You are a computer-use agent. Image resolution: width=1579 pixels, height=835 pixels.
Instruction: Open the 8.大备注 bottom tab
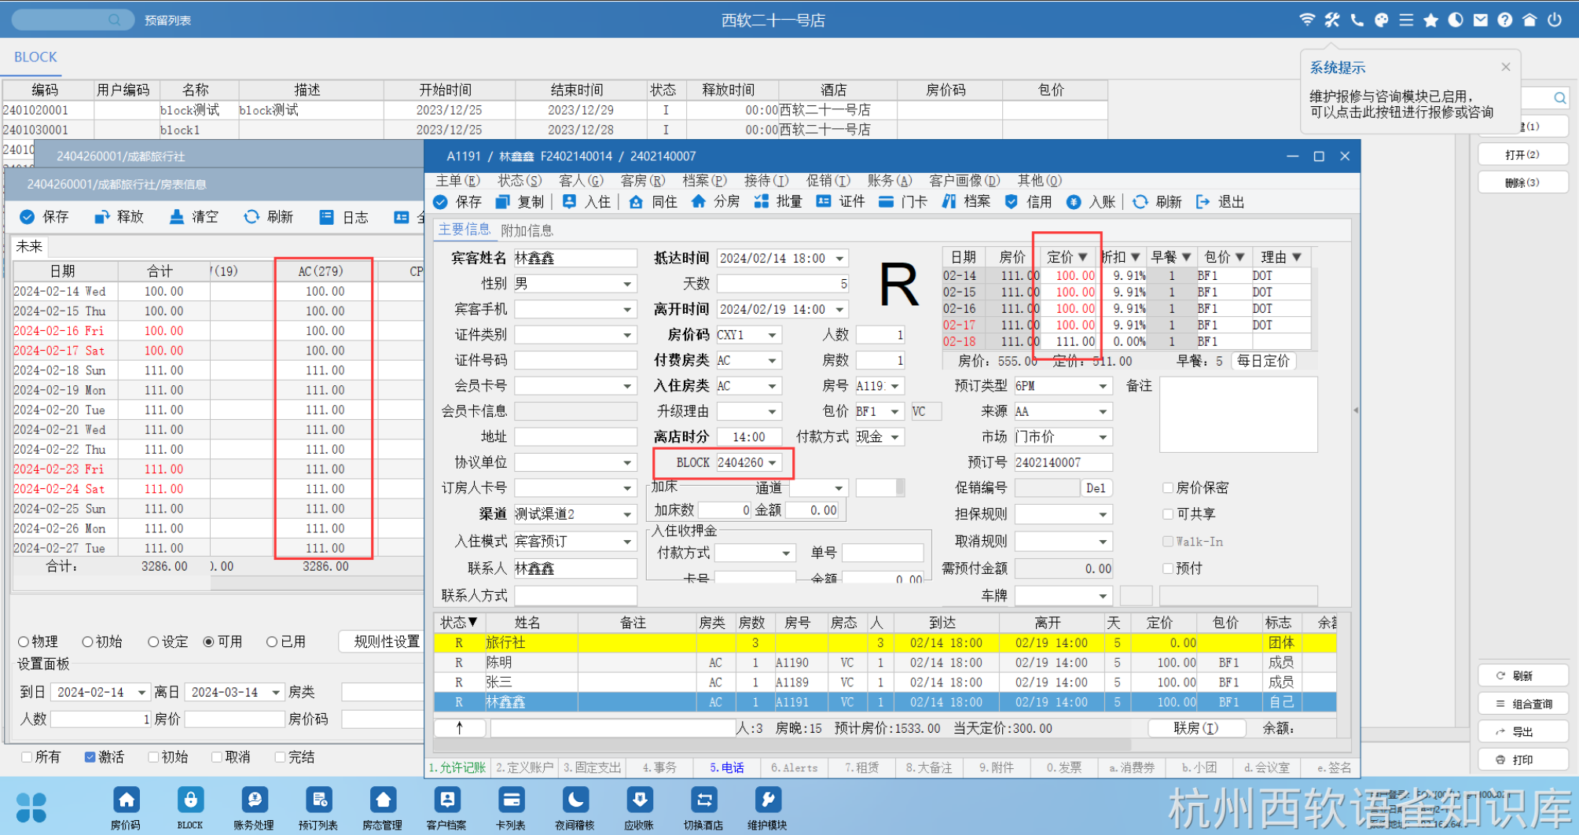pos(929,767)
